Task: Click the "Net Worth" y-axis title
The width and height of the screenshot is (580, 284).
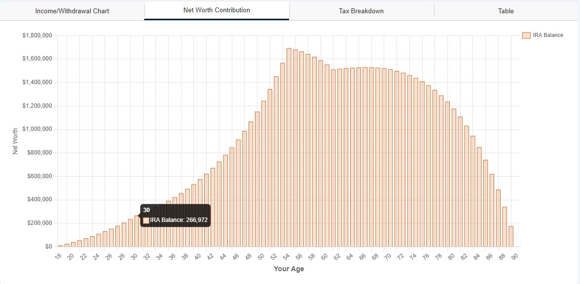Action: pyautogui.click(x=15, y=141)
